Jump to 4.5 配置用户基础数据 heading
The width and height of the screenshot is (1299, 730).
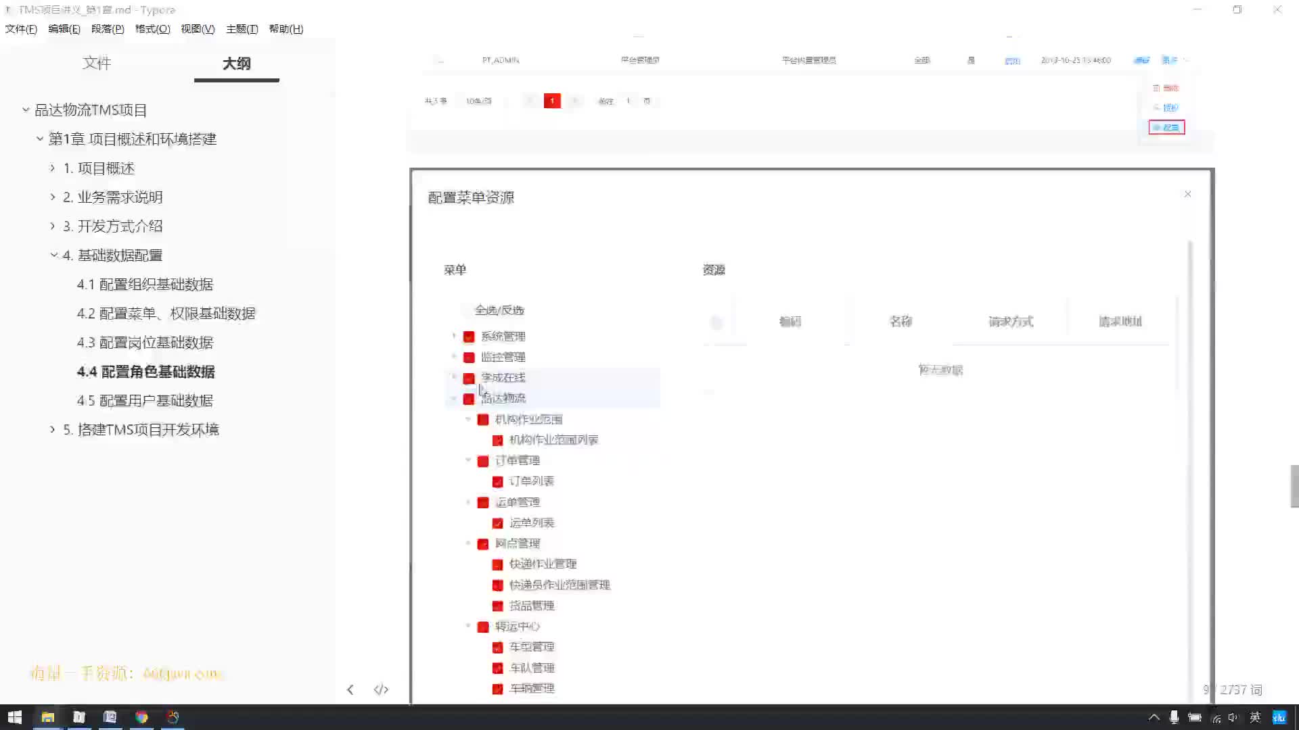[x=145, y=401]
